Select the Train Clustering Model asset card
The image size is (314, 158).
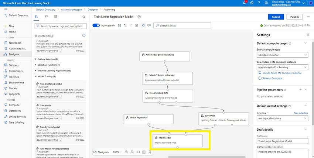click(60, 90)
